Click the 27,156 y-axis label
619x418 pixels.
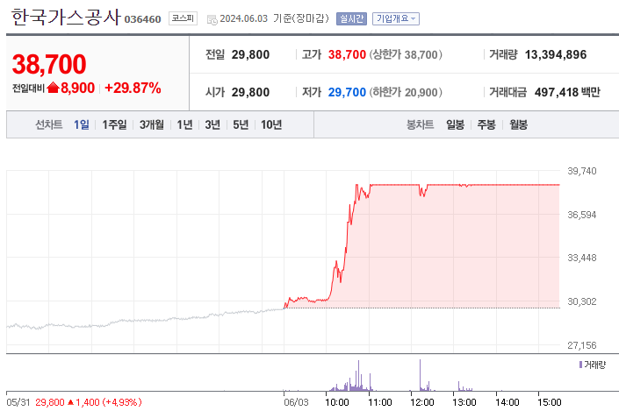pyautogui.click(x=582, y=345)
